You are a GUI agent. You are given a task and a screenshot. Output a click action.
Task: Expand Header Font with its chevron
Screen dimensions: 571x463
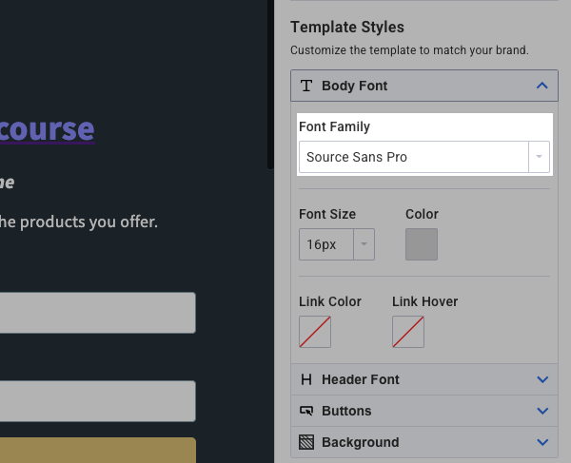coord(542,379)
